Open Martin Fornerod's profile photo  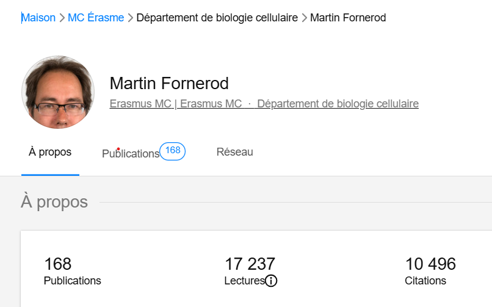click(58, 92)
